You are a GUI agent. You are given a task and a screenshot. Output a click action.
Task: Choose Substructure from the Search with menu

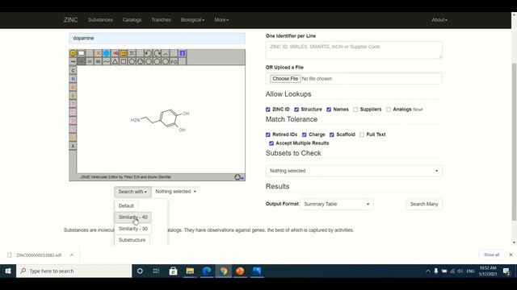[132, 240]
